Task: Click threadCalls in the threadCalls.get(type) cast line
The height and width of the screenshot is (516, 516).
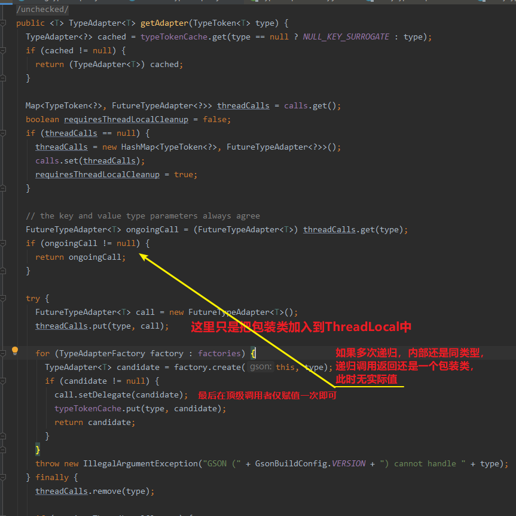Action: (x=329, y=230)
